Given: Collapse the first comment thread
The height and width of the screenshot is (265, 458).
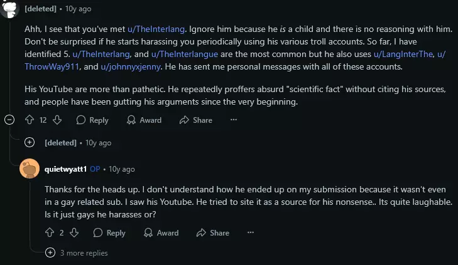Looking at the screenshot, I should [9, 120].
